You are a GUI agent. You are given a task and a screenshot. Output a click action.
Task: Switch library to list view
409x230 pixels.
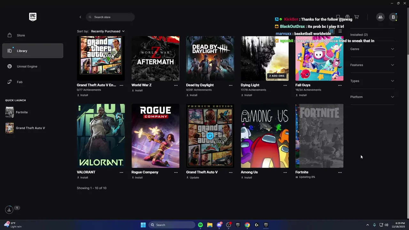point(340,31)
